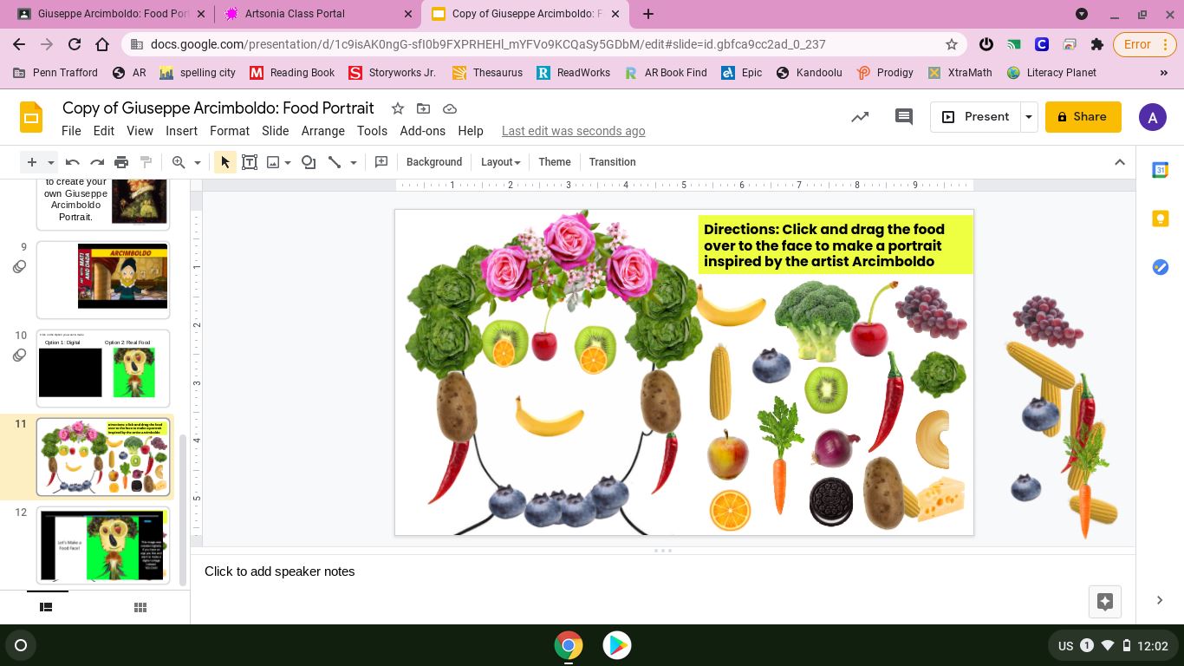
Task: Open the Arrange menu
Action: click(322, 131)
